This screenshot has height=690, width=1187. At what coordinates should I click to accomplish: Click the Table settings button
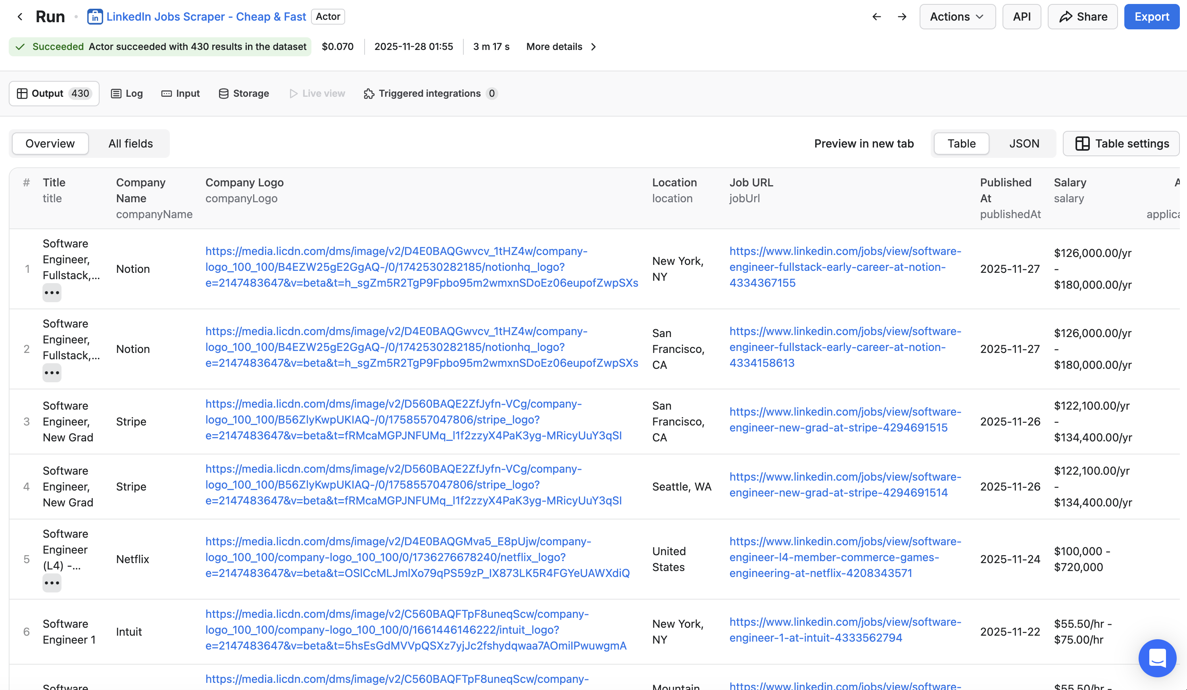click(x=1122, y=144)
